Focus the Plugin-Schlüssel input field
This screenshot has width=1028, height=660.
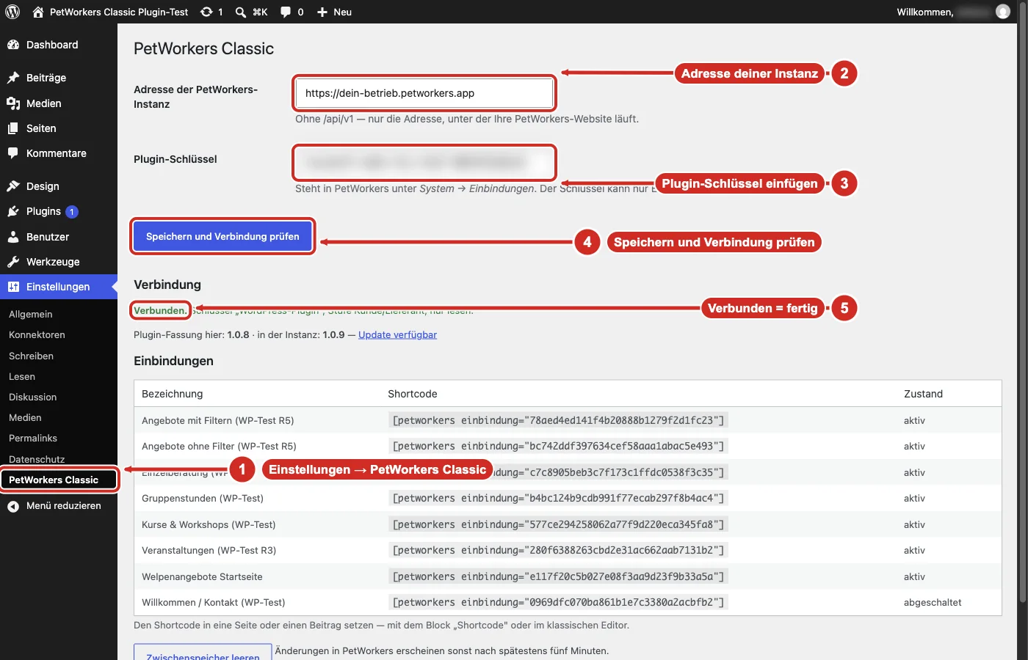[424, 162]
